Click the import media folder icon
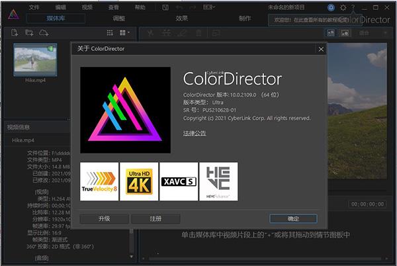 point(29,32)
